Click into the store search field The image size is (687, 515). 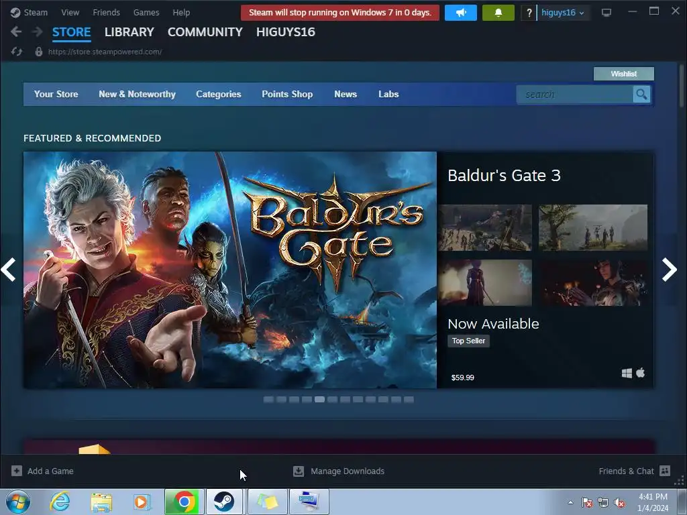pos(575,94)
